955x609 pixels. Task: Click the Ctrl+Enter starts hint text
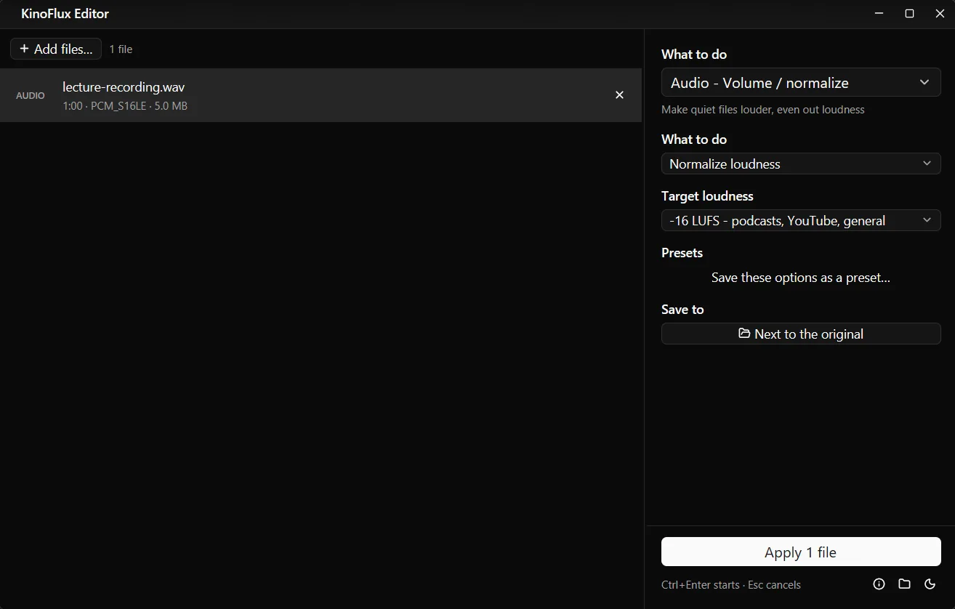(x=701, y=585)
